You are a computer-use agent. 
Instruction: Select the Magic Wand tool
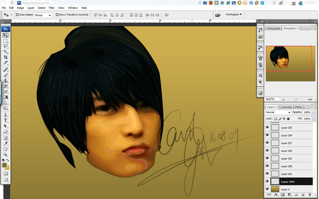coord(5,52)
